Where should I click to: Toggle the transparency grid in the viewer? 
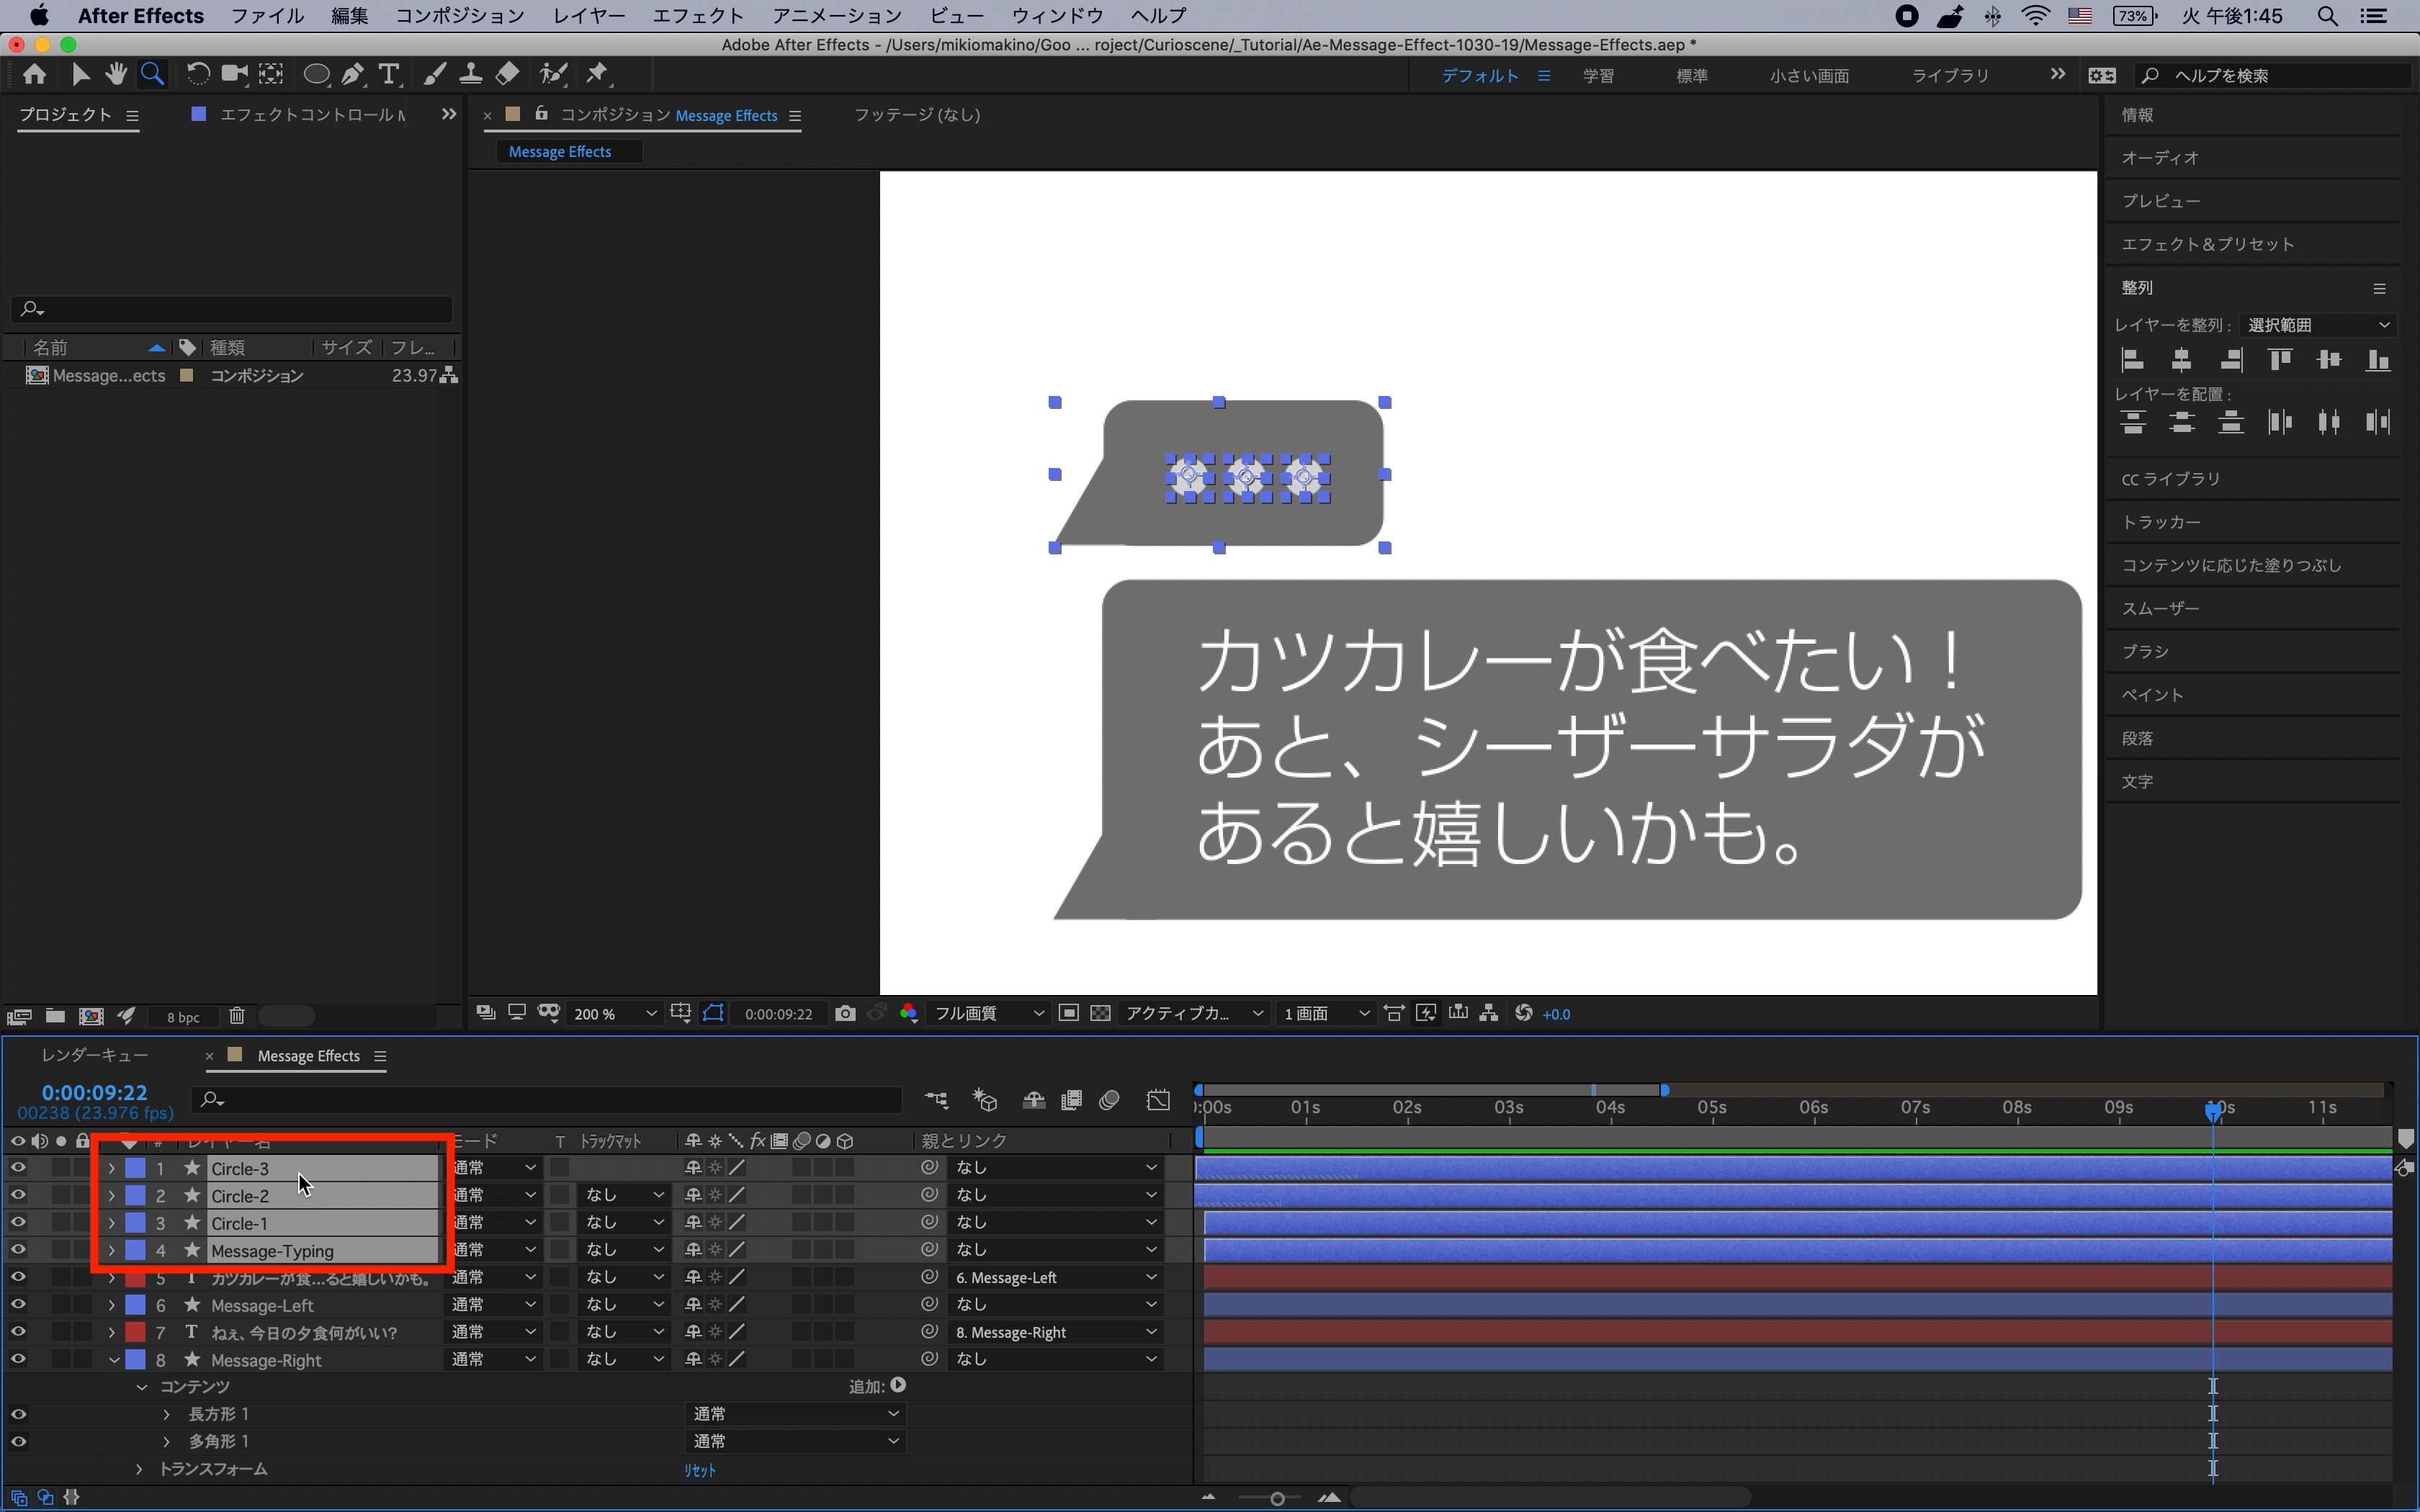click(x=1100, y=1013)
